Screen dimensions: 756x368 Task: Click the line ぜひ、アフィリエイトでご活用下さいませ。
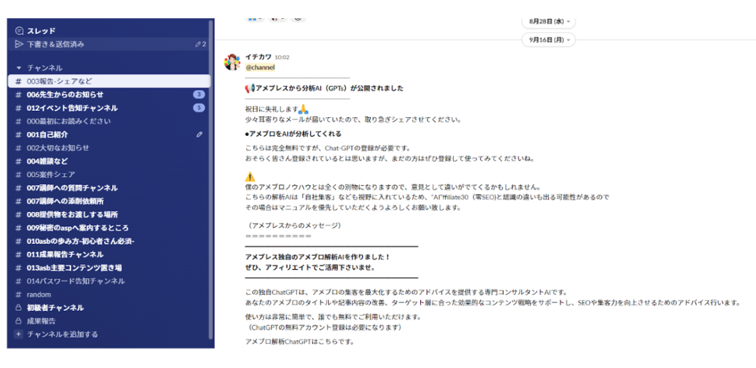pyautogui.click(x=311, y=267)
